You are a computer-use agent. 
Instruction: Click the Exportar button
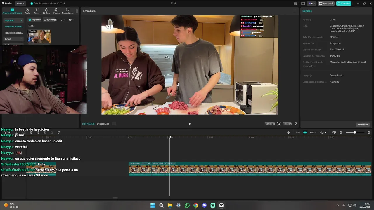(x=344, y=3)
